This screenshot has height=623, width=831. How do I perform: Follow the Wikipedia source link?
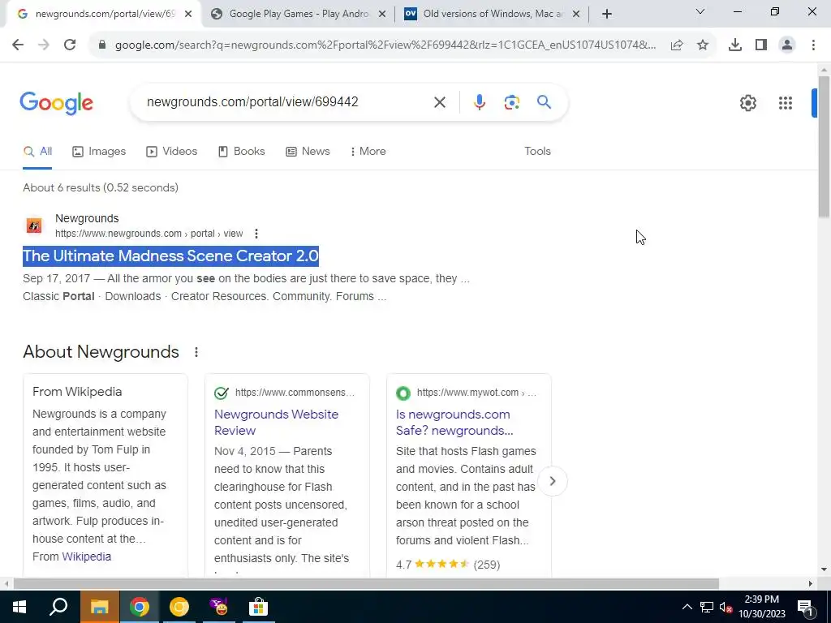pos(86,556)
